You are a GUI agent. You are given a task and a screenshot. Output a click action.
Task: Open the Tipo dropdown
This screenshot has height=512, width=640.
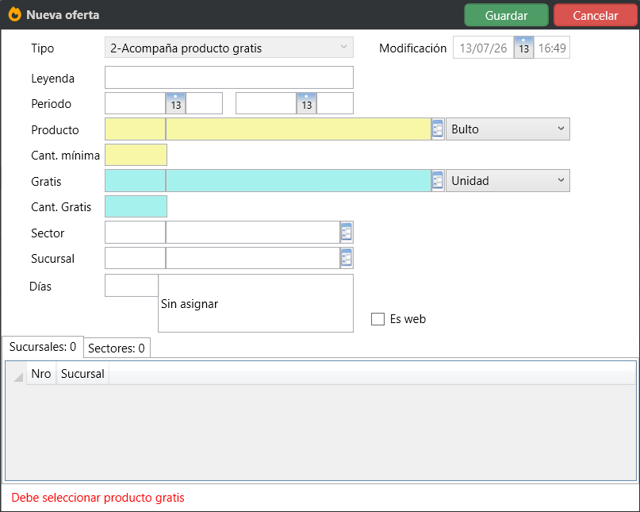tap(229, 48)
